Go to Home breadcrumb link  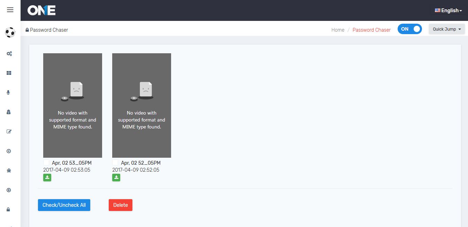(338, 30)
